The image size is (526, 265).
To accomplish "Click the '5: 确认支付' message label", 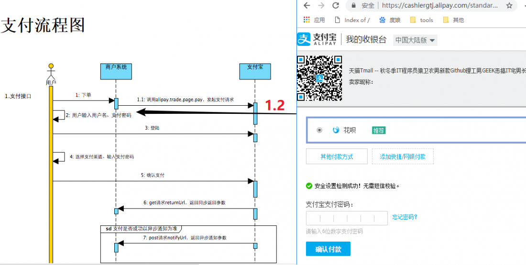I will (152, 175).
